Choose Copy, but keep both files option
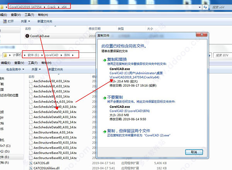Viewport: 232px width, 170px height. [129, 131]
